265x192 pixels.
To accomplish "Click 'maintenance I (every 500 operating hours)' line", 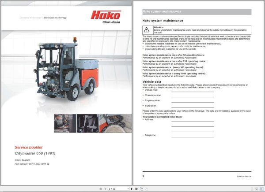I will point(173,67).
